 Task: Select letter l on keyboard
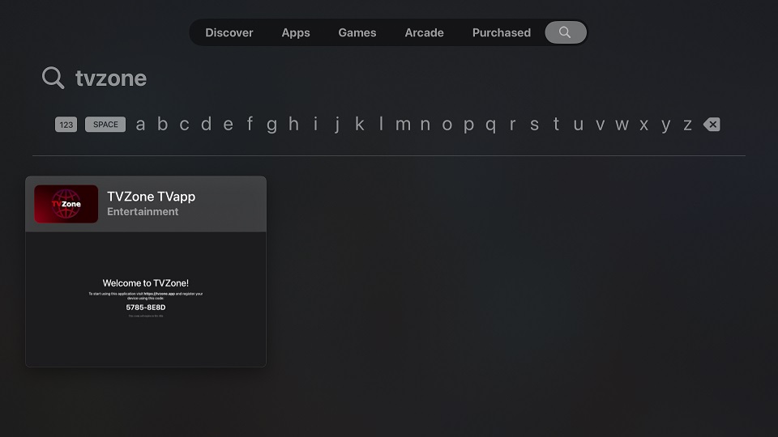click(x=381, y=124)
